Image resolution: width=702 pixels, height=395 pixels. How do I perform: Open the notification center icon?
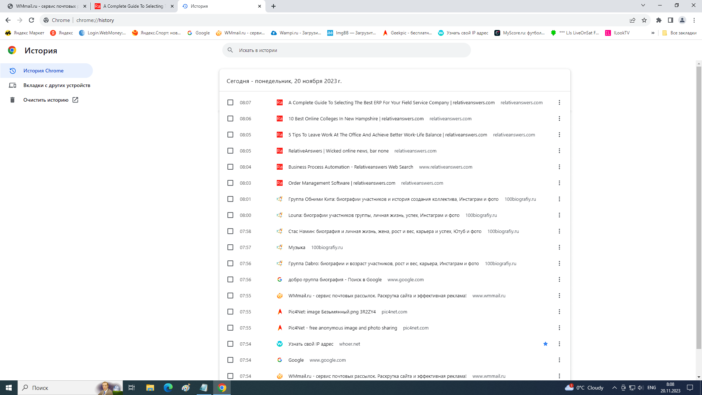690,388
